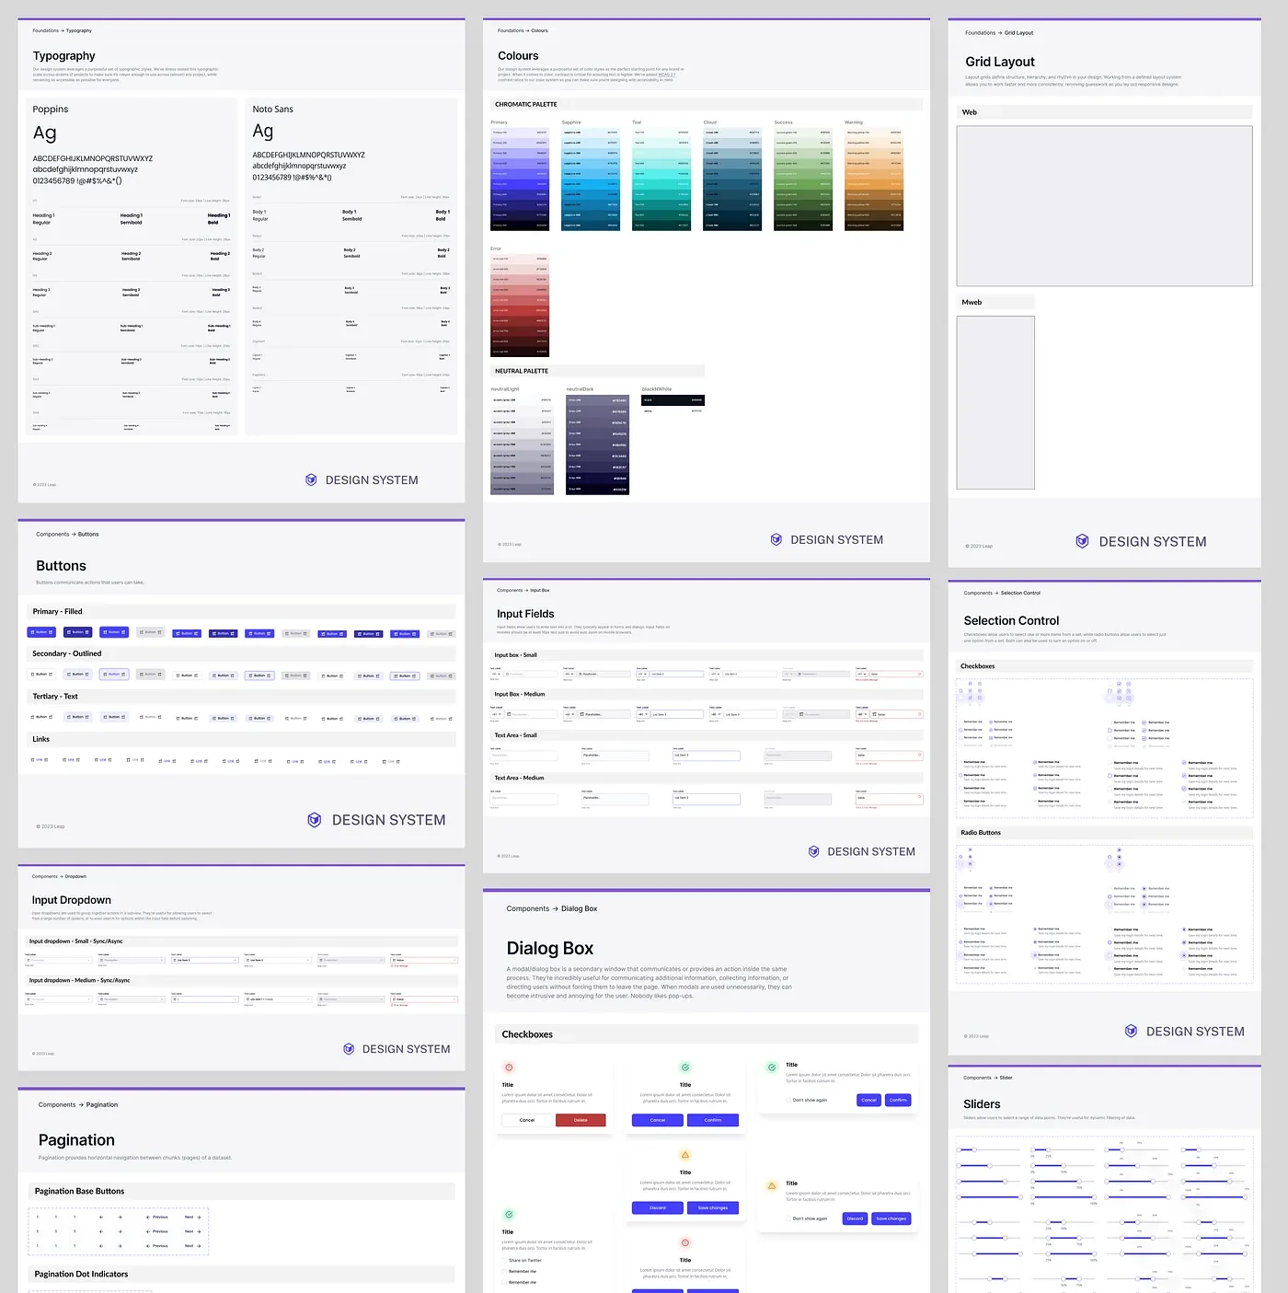Screen dimensions: 1288x1293
Task: Click Confirm in the centered green-check dialog
Action: [x=713, y=1120]
